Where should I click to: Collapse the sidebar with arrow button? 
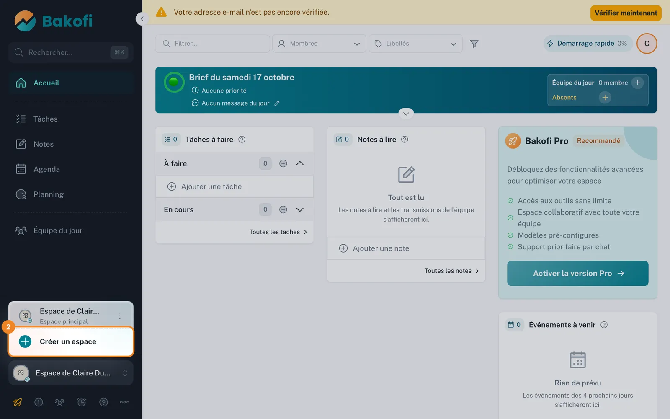click(142, 19)
